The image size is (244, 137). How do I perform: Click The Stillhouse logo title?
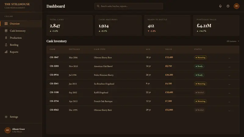[x=17, y=4]
